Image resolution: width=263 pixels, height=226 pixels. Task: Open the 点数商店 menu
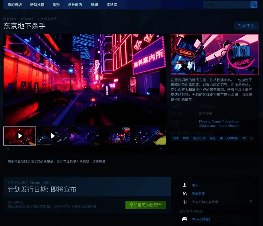[x=75, y=5]
